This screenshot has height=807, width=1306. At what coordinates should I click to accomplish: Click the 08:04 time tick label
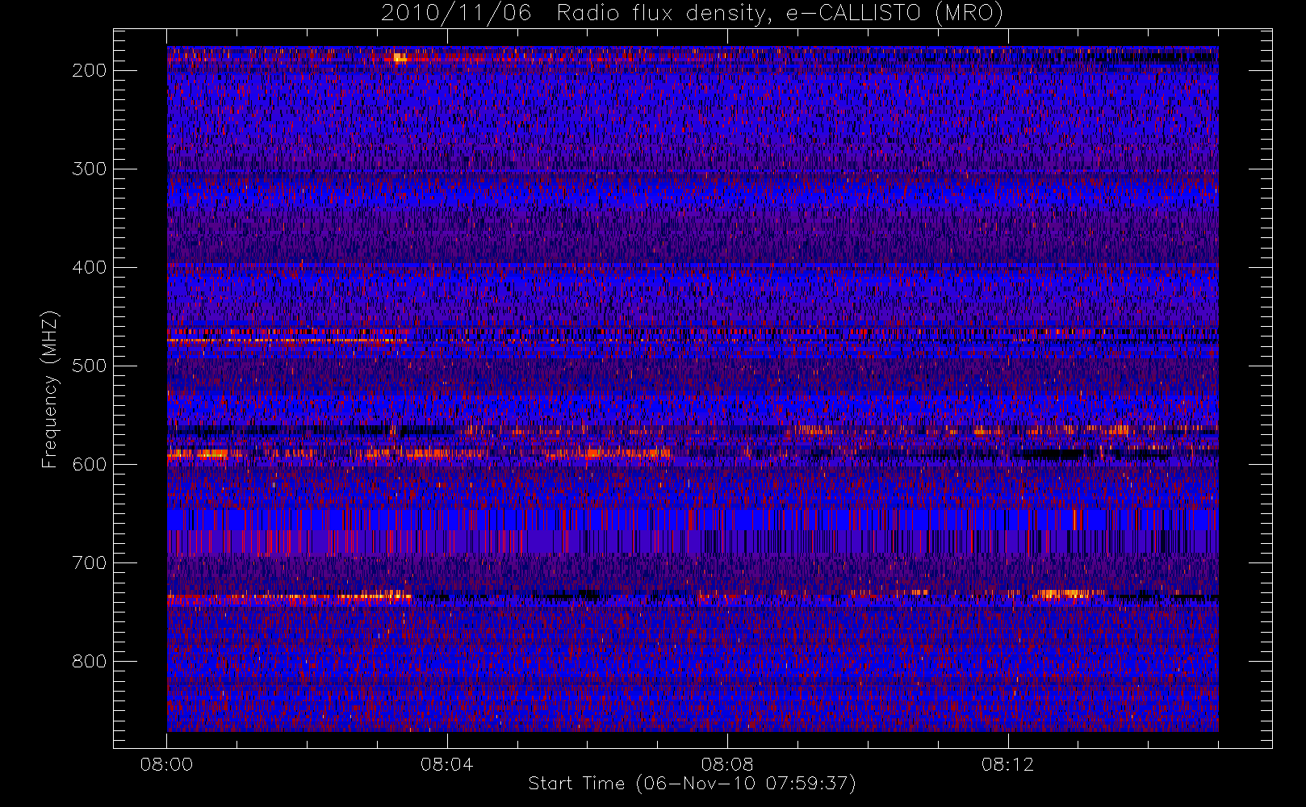446,764
